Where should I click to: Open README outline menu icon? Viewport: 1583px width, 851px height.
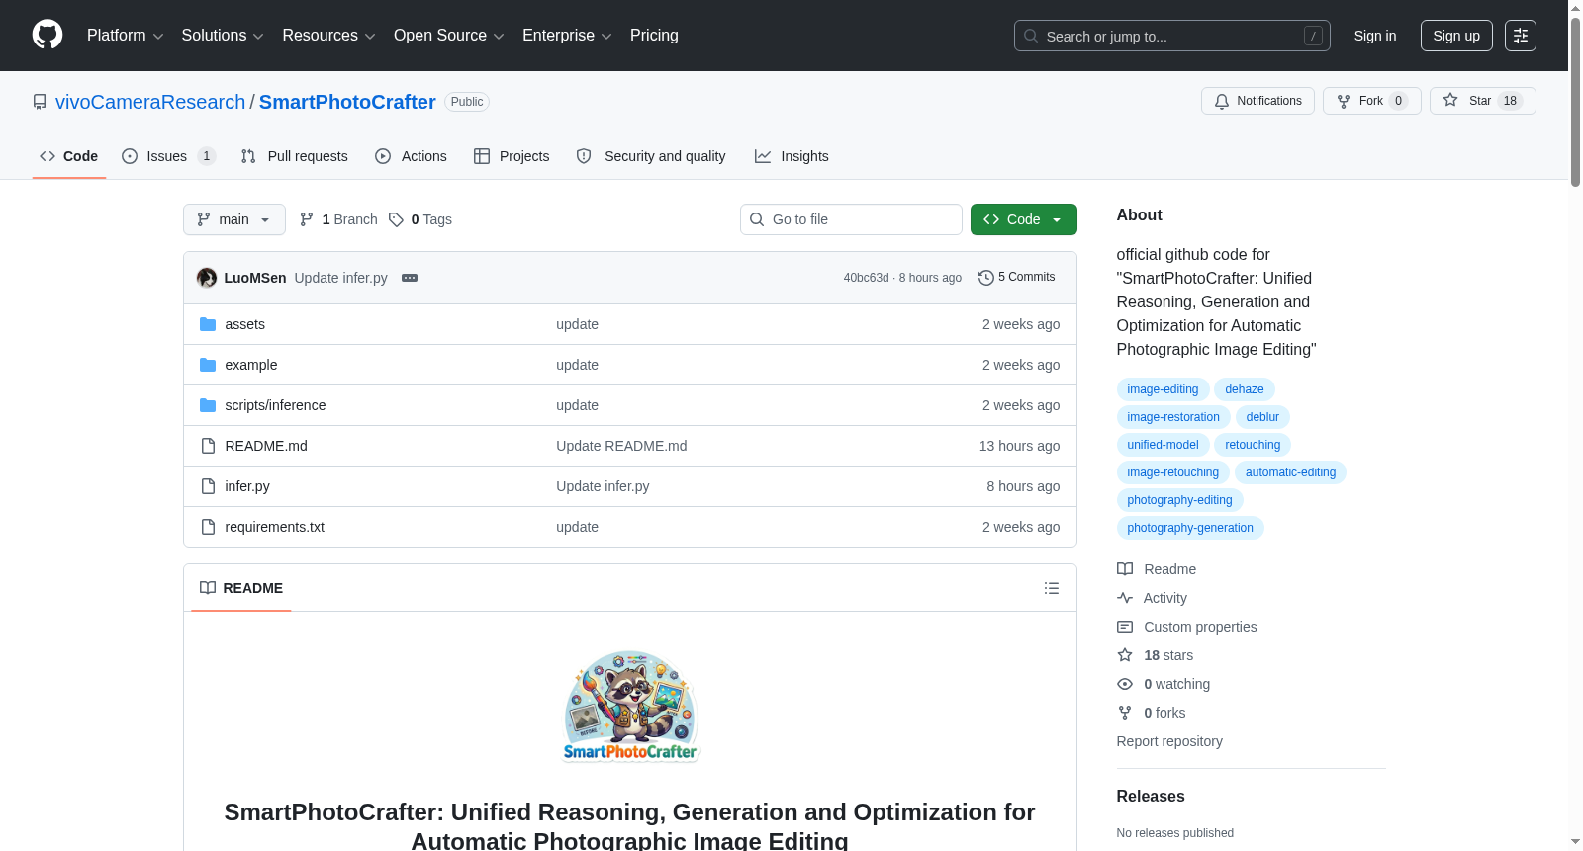(1052, 588)
